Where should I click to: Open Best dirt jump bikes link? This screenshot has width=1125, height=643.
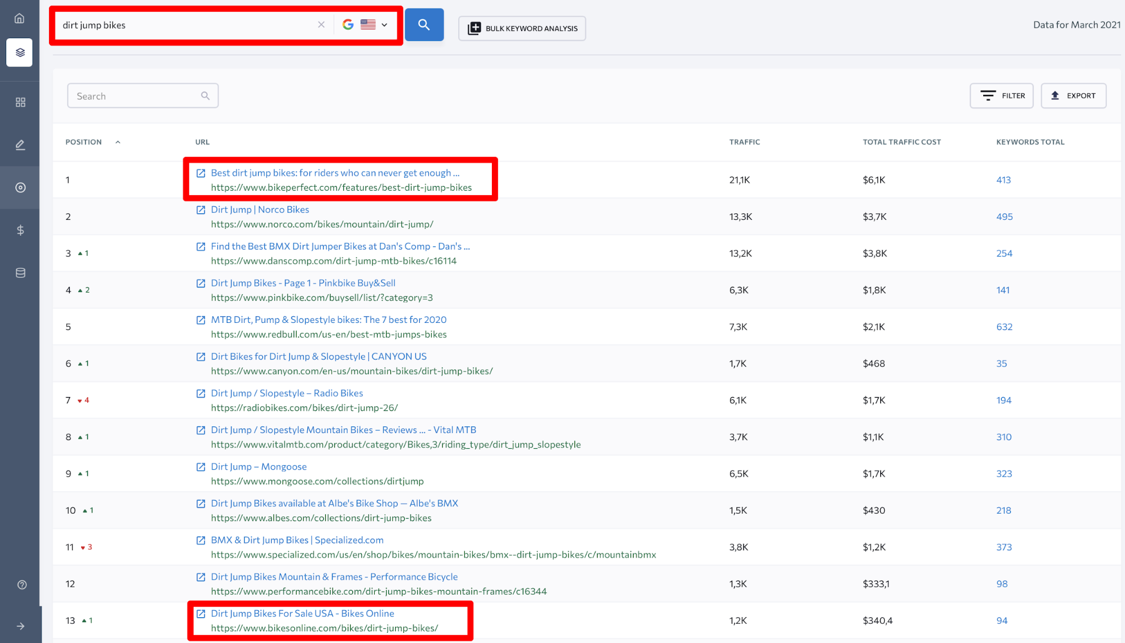coord(335,173)
